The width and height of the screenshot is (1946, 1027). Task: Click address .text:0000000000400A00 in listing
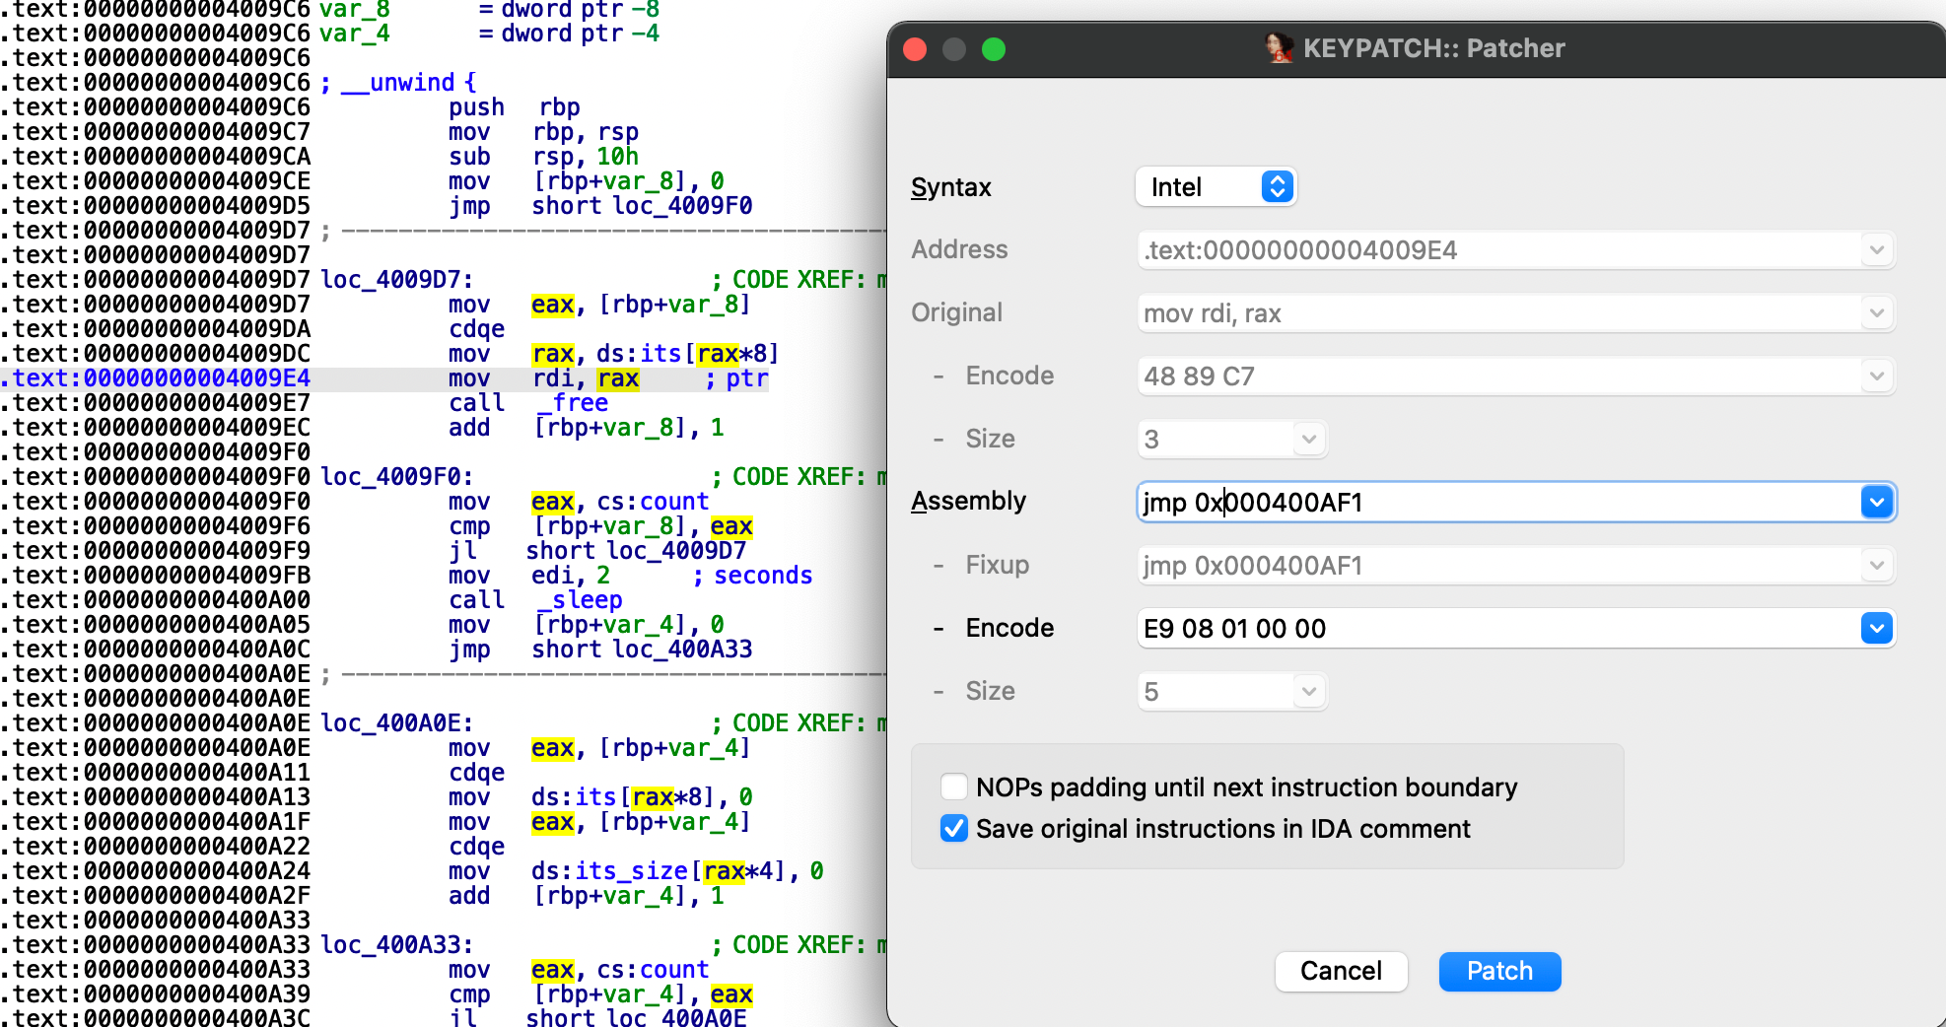[157, 600]
